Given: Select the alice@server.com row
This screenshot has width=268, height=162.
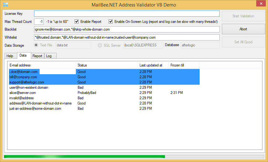Looking at the screenshot, I should pos(104,93).
